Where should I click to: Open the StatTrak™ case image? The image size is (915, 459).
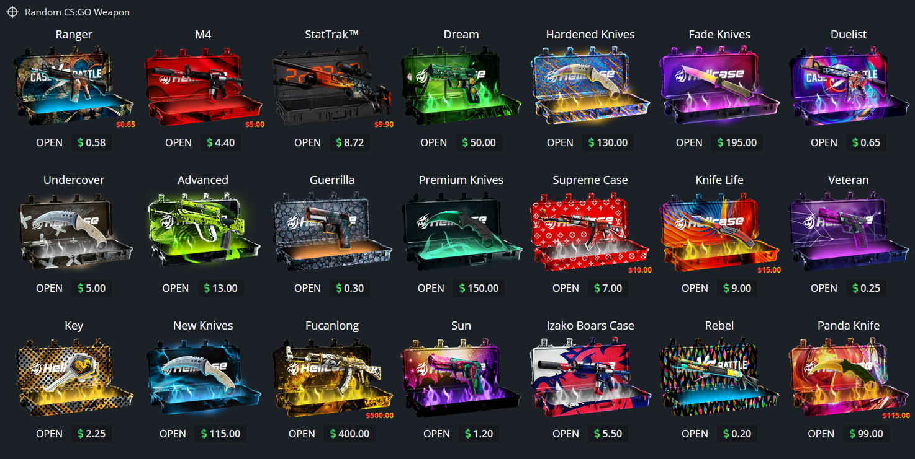[x=332, y=86]
